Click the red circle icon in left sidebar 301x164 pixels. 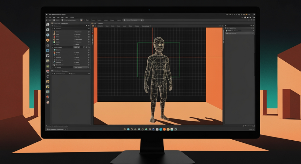pos(48,71)
